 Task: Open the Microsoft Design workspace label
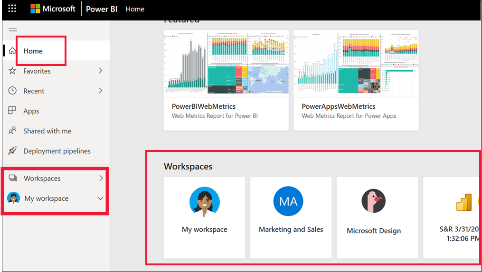click(374, 231)
